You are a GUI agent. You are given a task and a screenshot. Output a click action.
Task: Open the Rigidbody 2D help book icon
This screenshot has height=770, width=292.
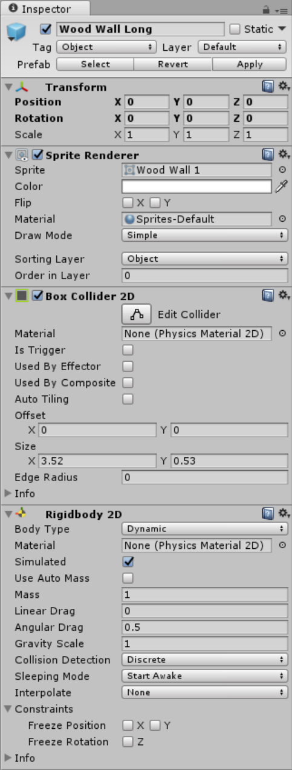tap(268, 514)
